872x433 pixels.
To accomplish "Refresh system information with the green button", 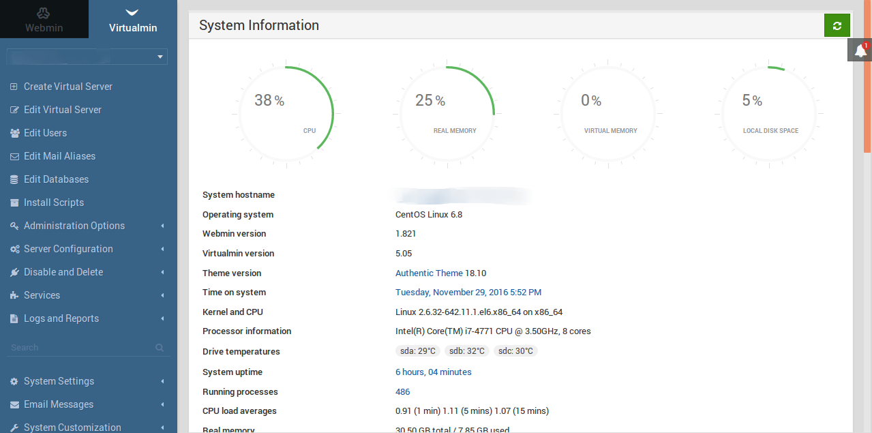I will [x=837, y=27].
